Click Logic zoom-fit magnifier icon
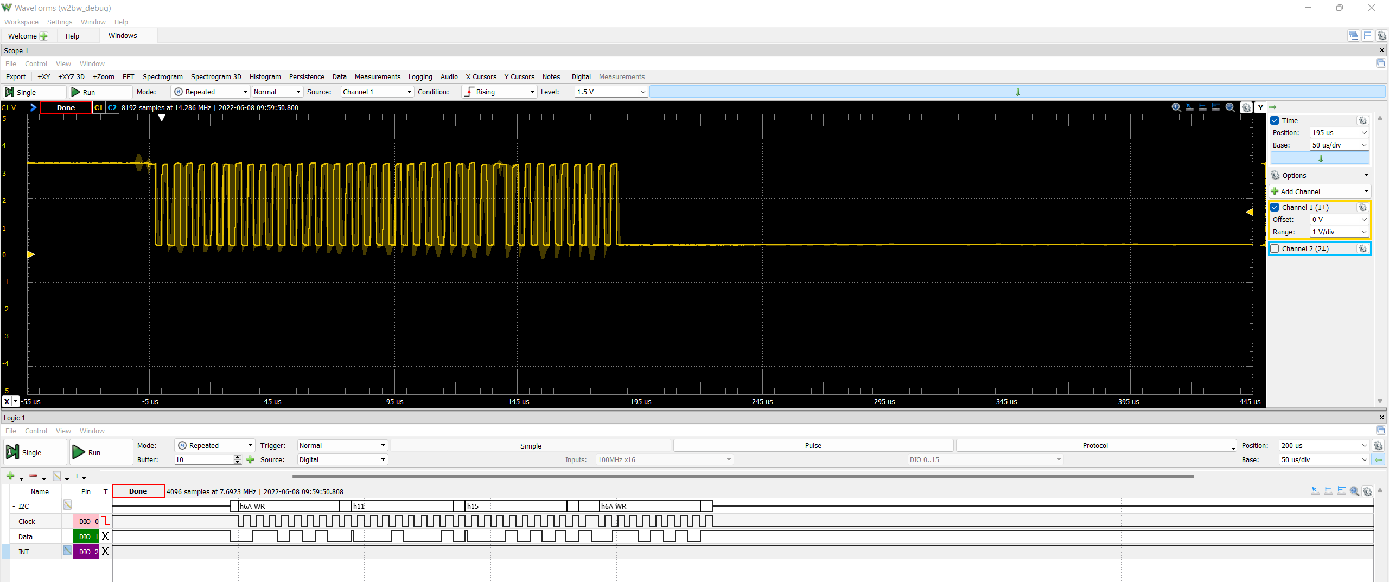 pos(1355,491)
